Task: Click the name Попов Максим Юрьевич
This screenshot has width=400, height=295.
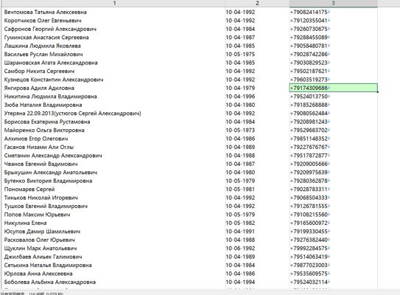Action: click(x=37, y=215)
